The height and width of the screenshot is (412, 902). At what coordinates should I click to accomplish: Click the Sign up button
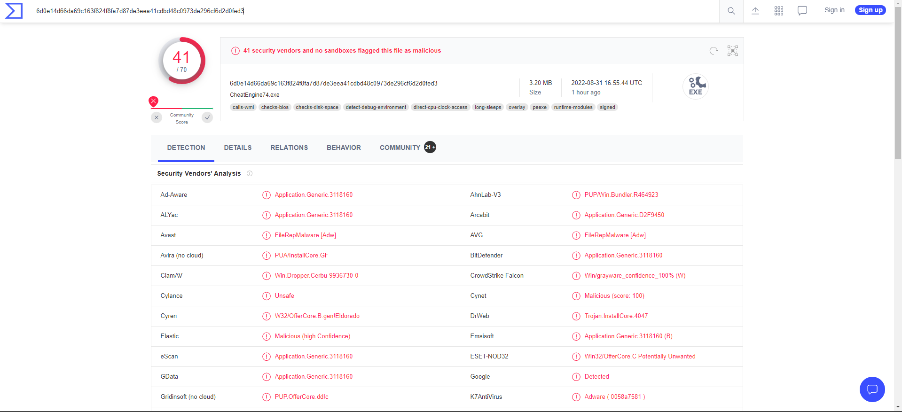coord(871,10)
